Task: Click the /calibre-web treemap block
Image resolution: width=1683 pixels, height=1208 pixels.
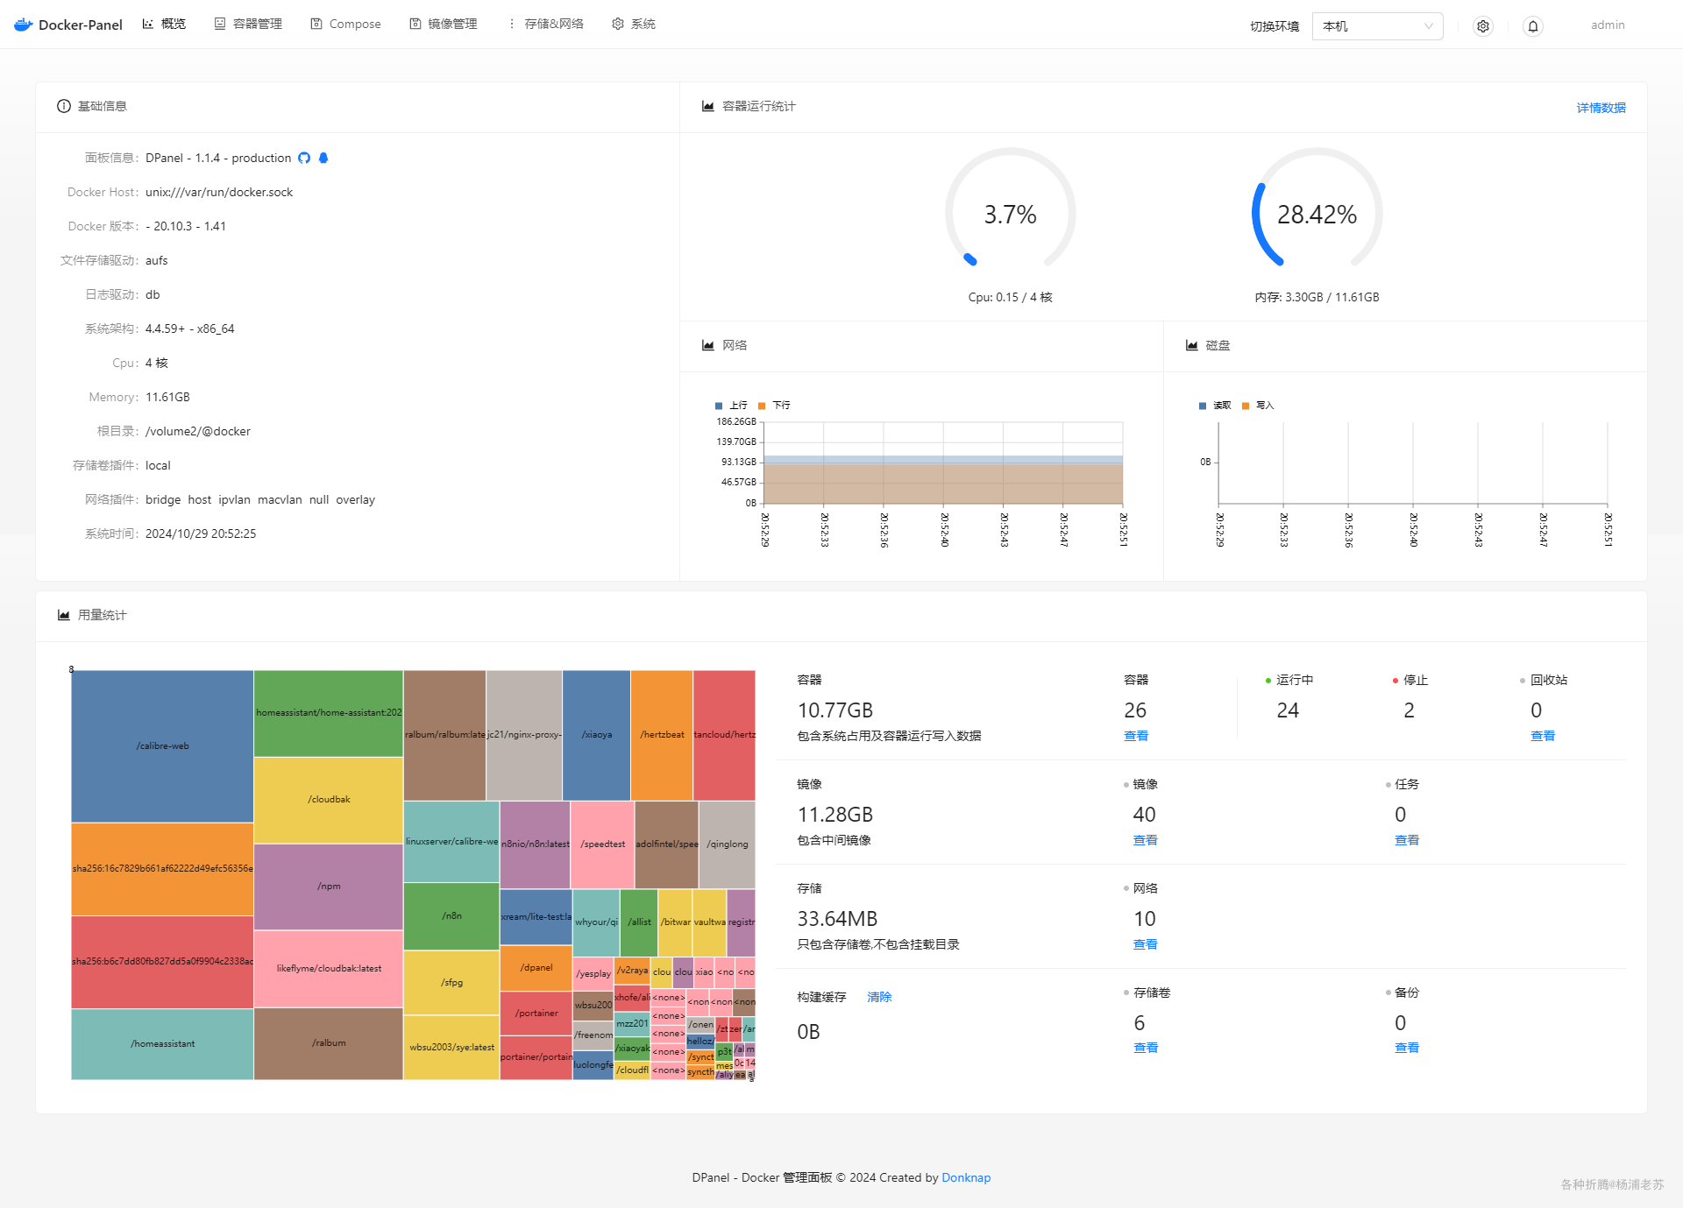Action: click(x=162, y=746)
